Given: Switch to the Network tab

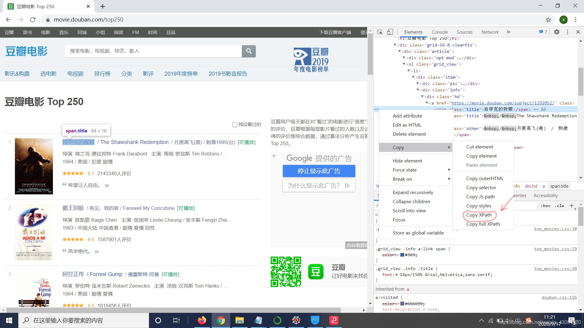Looking at the screenshot, I should (x=490, y=32).
